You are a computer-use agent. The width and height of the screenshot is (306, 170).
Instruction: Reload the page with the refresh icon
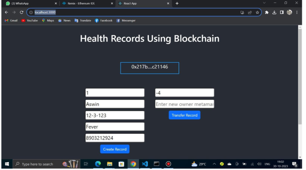point(22,12)
